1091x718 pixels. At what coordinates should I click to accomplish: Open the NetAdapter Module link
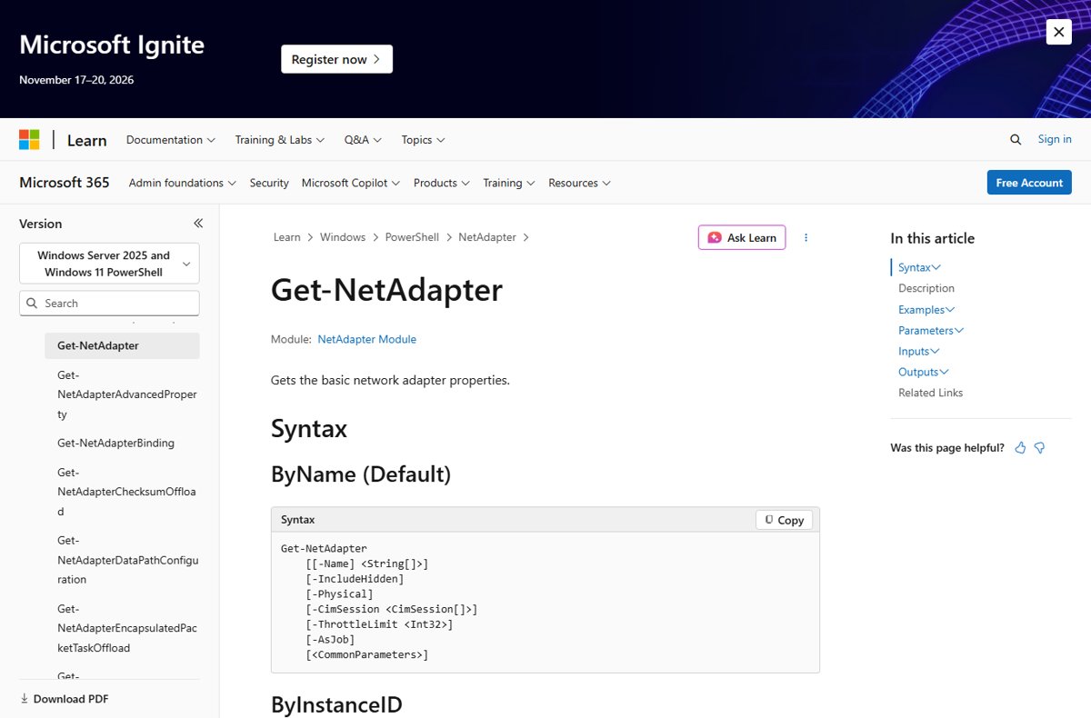(x=367, y=339)
